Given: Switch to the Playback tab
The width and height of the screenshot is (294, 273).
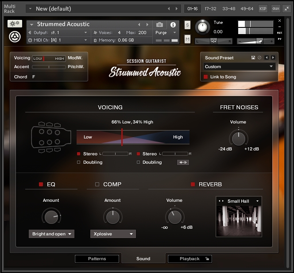Looking at the screenshot, I should [190, 259].
